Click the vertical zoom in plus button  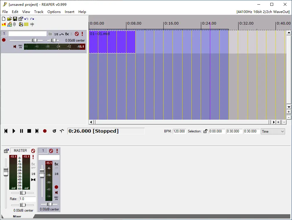pyautogui.click(x=289, y=112)
